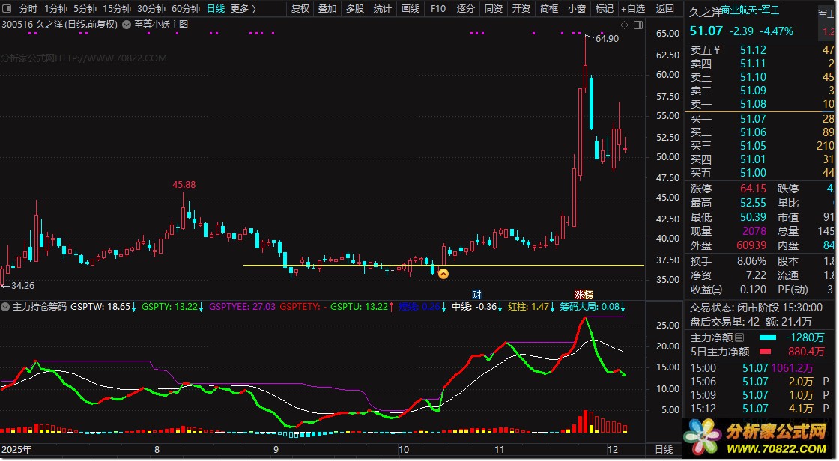Click the 画线 draw line button
The width and height of the screenshot is (839, 461).
point(411,8)
